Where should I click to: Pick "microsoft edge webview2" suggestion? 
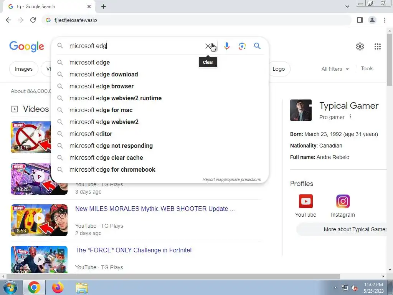[160, 122]
